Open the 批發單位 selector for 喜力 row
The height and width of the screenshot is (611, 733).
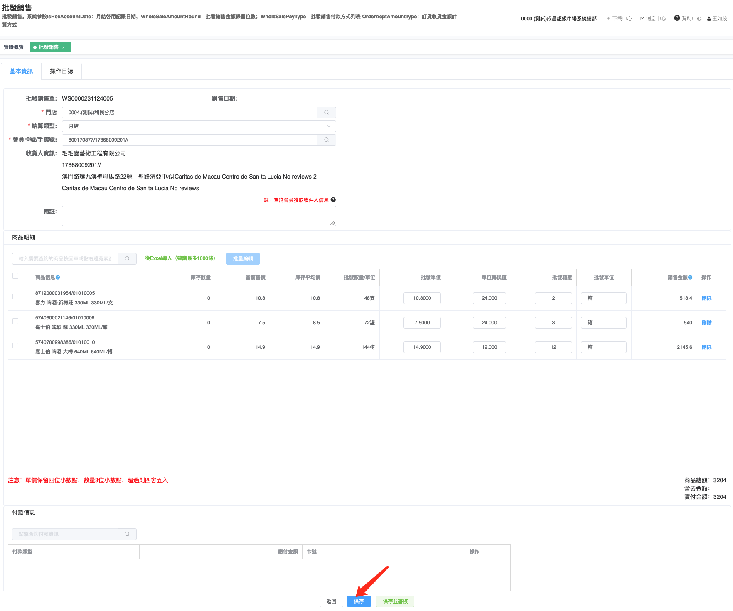[603, 298]
